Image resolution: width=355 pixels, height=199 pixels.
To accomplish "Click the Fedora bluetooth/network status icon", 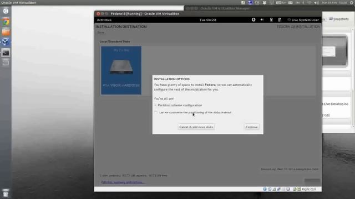I will tap(271, 20).
